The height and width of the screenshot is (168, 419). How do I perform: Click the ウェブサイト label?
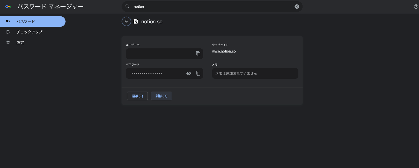(220, 45)
